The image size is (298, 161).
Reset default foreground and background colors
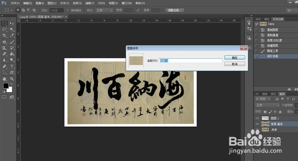click(4, 91)
